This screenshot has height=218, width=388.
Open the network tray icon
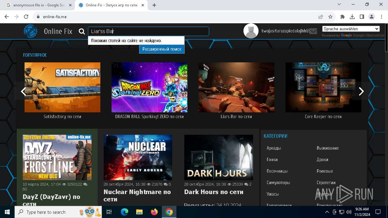pyautogui.click(x=342, y=212)
